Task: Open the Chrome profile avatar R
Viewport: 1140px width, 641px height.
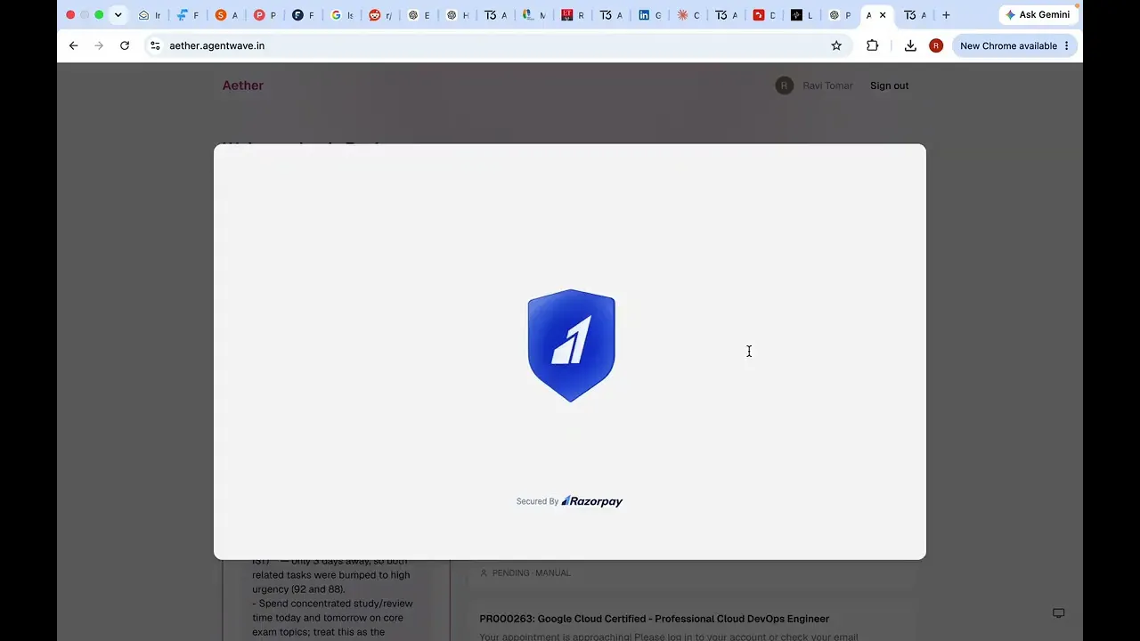Action: coord(936,45)
